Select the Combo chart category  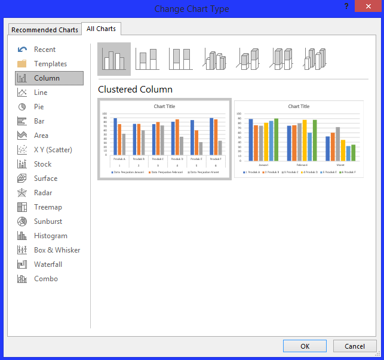click(x=49, y=279)
